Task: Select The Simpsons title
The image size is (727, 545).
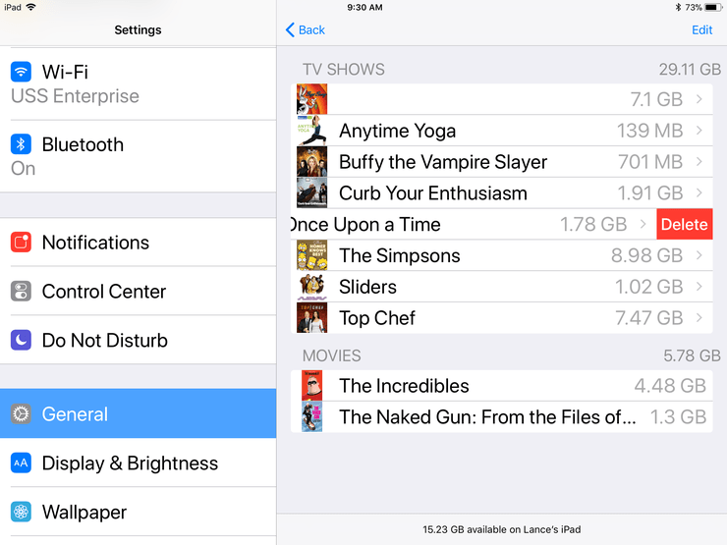Action: click(x=400, y=256)
